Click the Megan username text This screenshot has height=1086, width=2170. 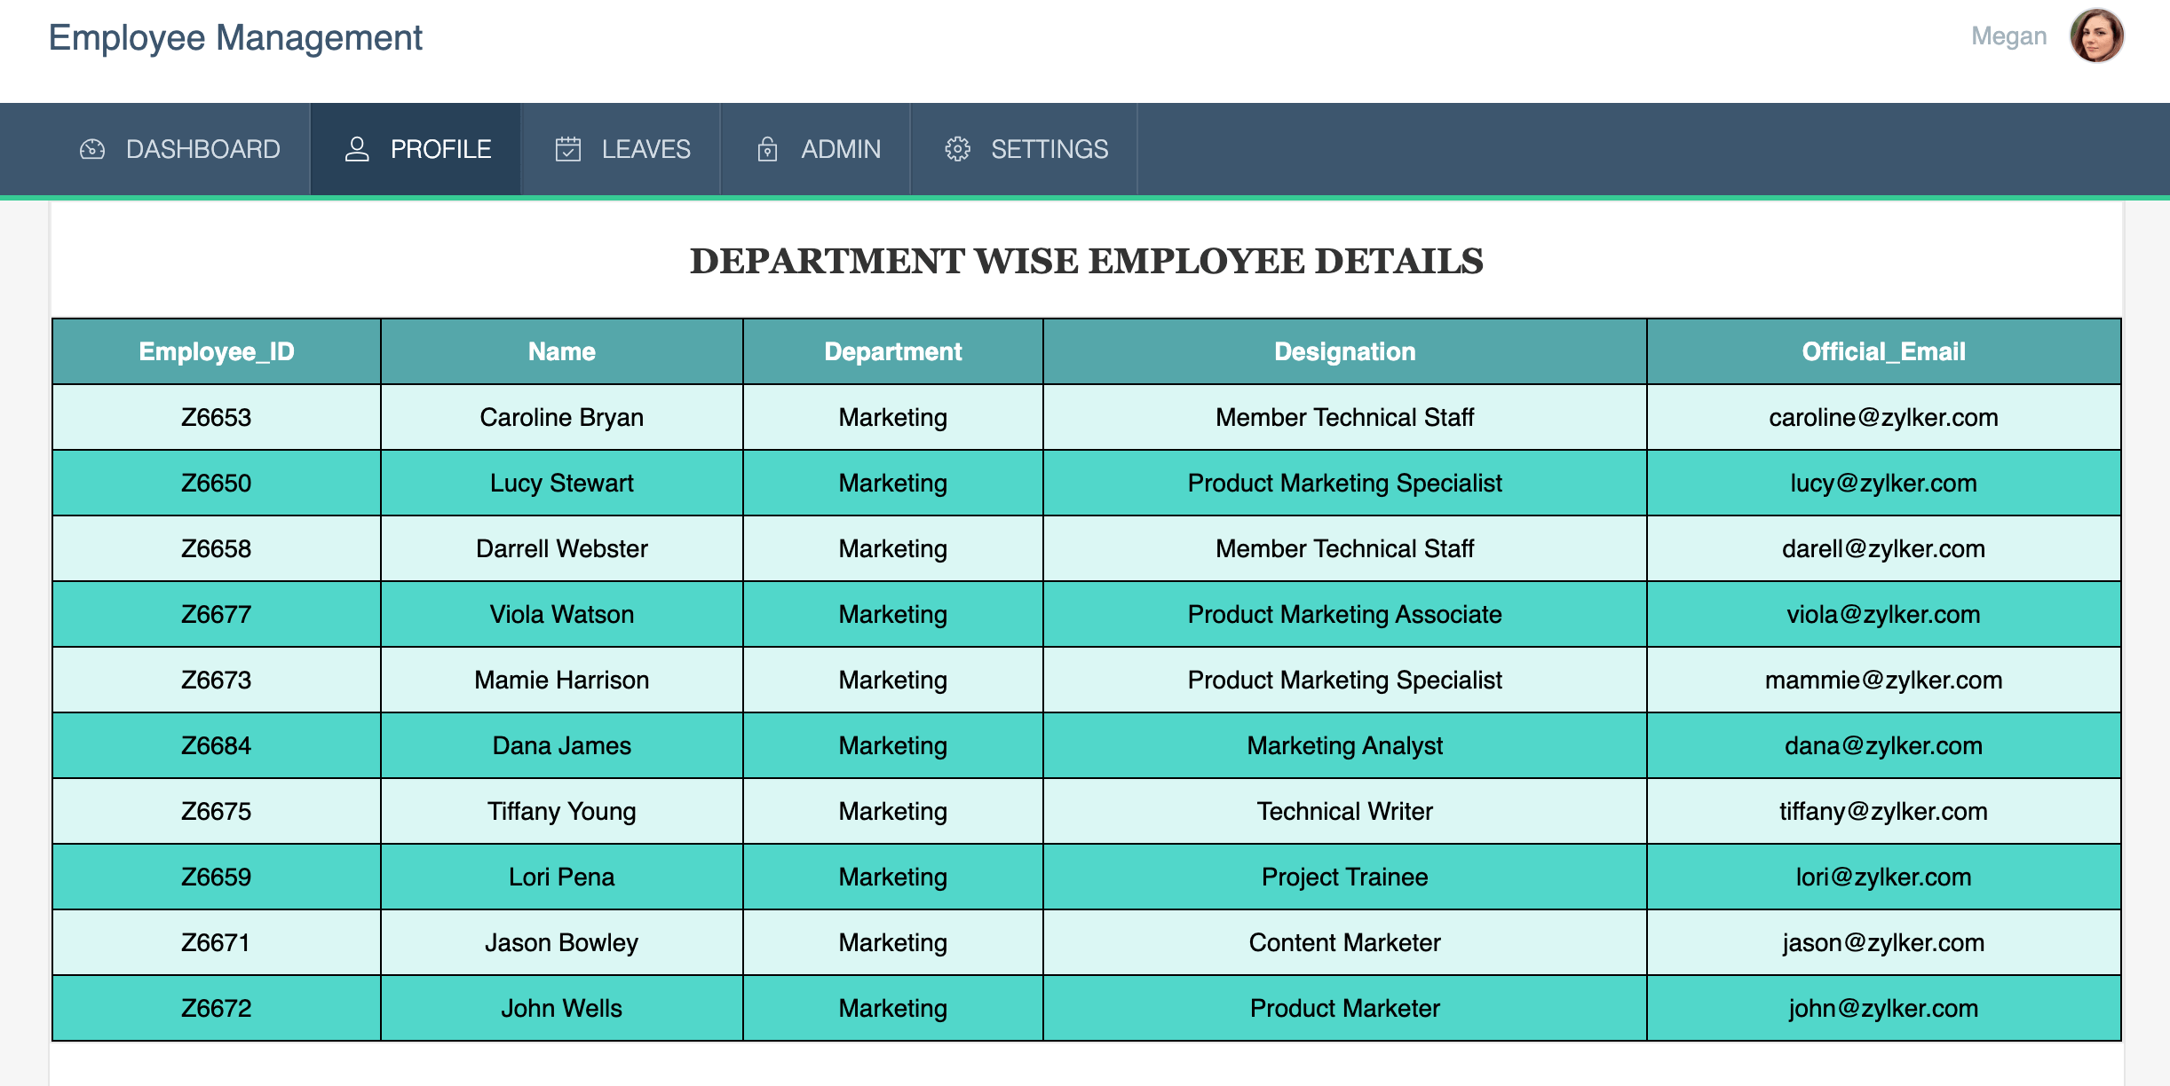coord(2008,36)
